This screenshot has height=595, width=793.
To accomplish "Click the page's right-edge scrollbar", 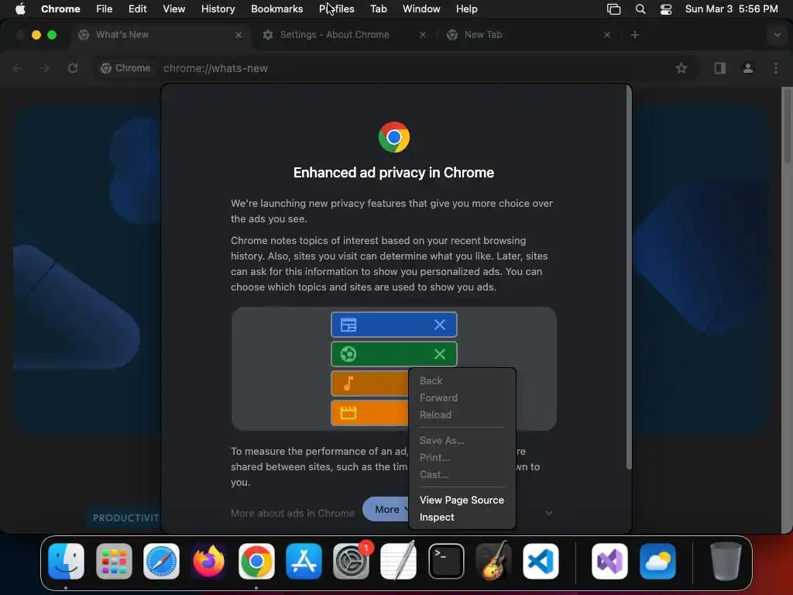I will [x=787, y=126].
